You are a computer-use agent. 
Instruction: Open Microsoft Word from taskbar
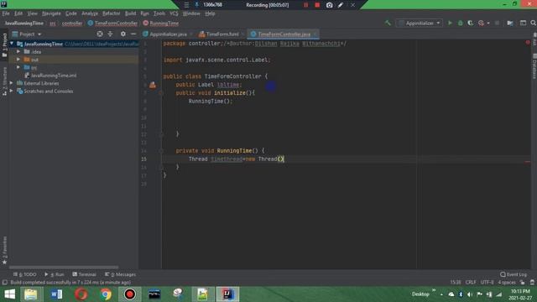click(56, 294)
